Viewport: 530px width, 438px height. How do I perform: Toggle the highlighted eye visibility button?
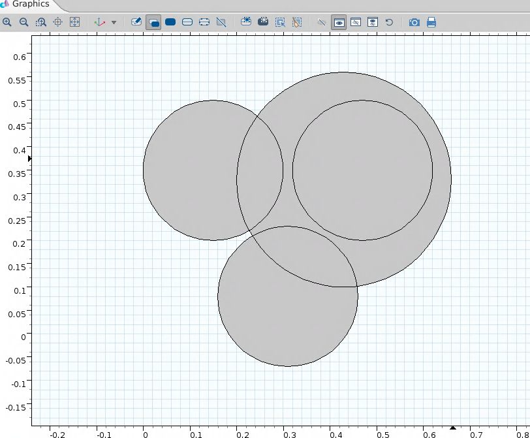click(339, 22)
